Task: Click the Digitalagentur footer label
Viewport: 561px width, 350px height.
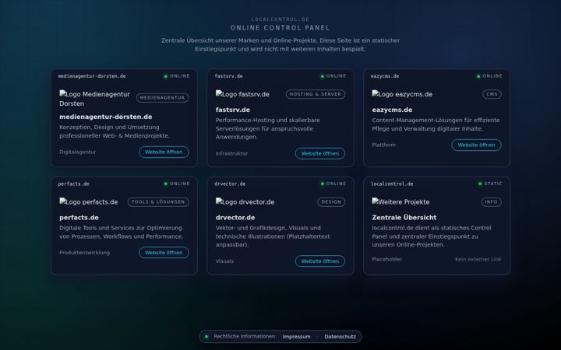Action: (78, 152)
